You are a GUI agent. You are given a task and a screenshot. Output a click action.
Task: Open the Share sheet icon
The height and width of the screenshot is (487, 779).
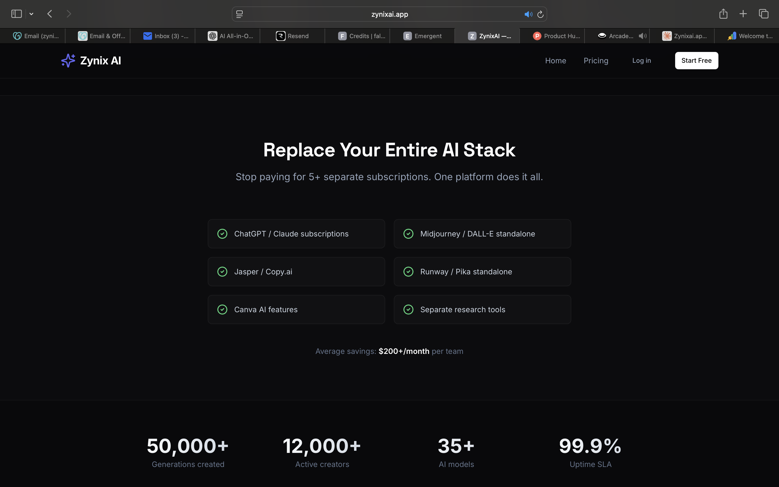pyautogui.click(x=723, y=14)
